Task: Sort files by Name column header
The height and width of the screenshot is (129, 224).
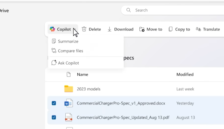Action: tap(82, 74)
